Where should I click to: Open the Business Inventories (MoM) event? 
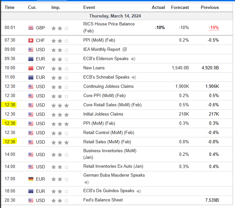point(110,151)
